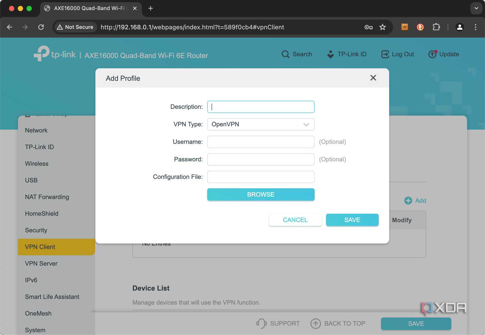
Task: Browse for a configuration file
Action: (x=260, y=194)
